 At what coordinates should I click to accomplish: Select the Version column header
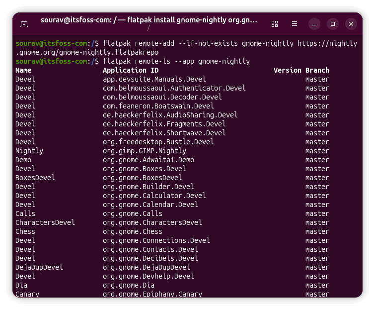287,70
